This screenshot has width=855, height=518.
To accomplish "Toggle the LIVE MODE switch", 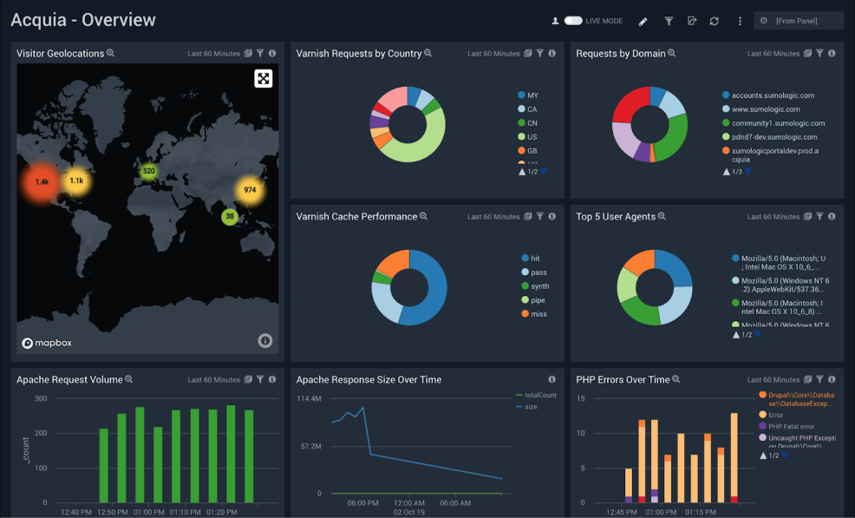I will click(x=573, y=20).
